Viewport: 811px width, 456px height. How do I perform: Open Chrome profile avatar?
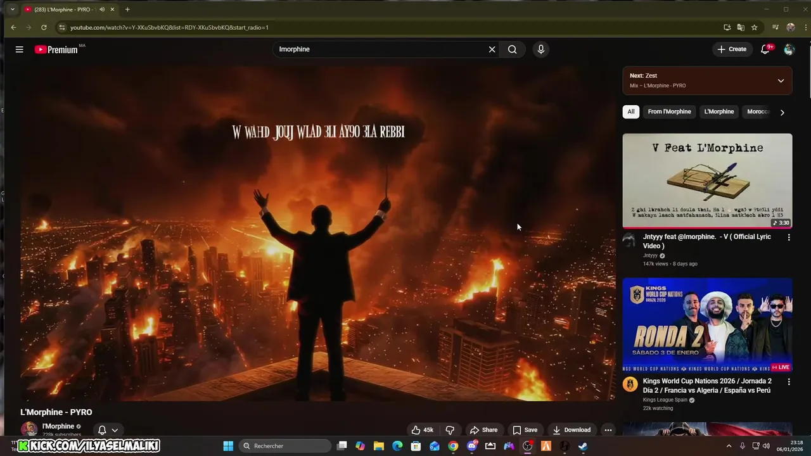(x=790, y=27)
